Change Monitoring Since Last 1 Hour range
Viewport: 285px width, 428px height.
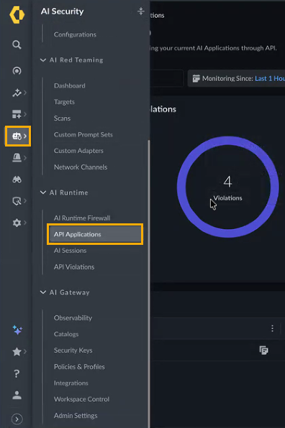[270, 78]
